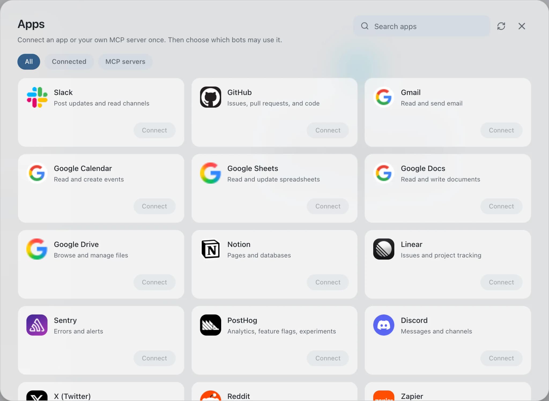
Task: Click the Google Drive title
Action: (76, 244)
